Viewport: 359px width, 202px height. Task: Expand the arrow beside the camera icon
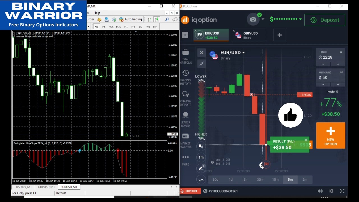pyautogui.click(x=263, y=19)
